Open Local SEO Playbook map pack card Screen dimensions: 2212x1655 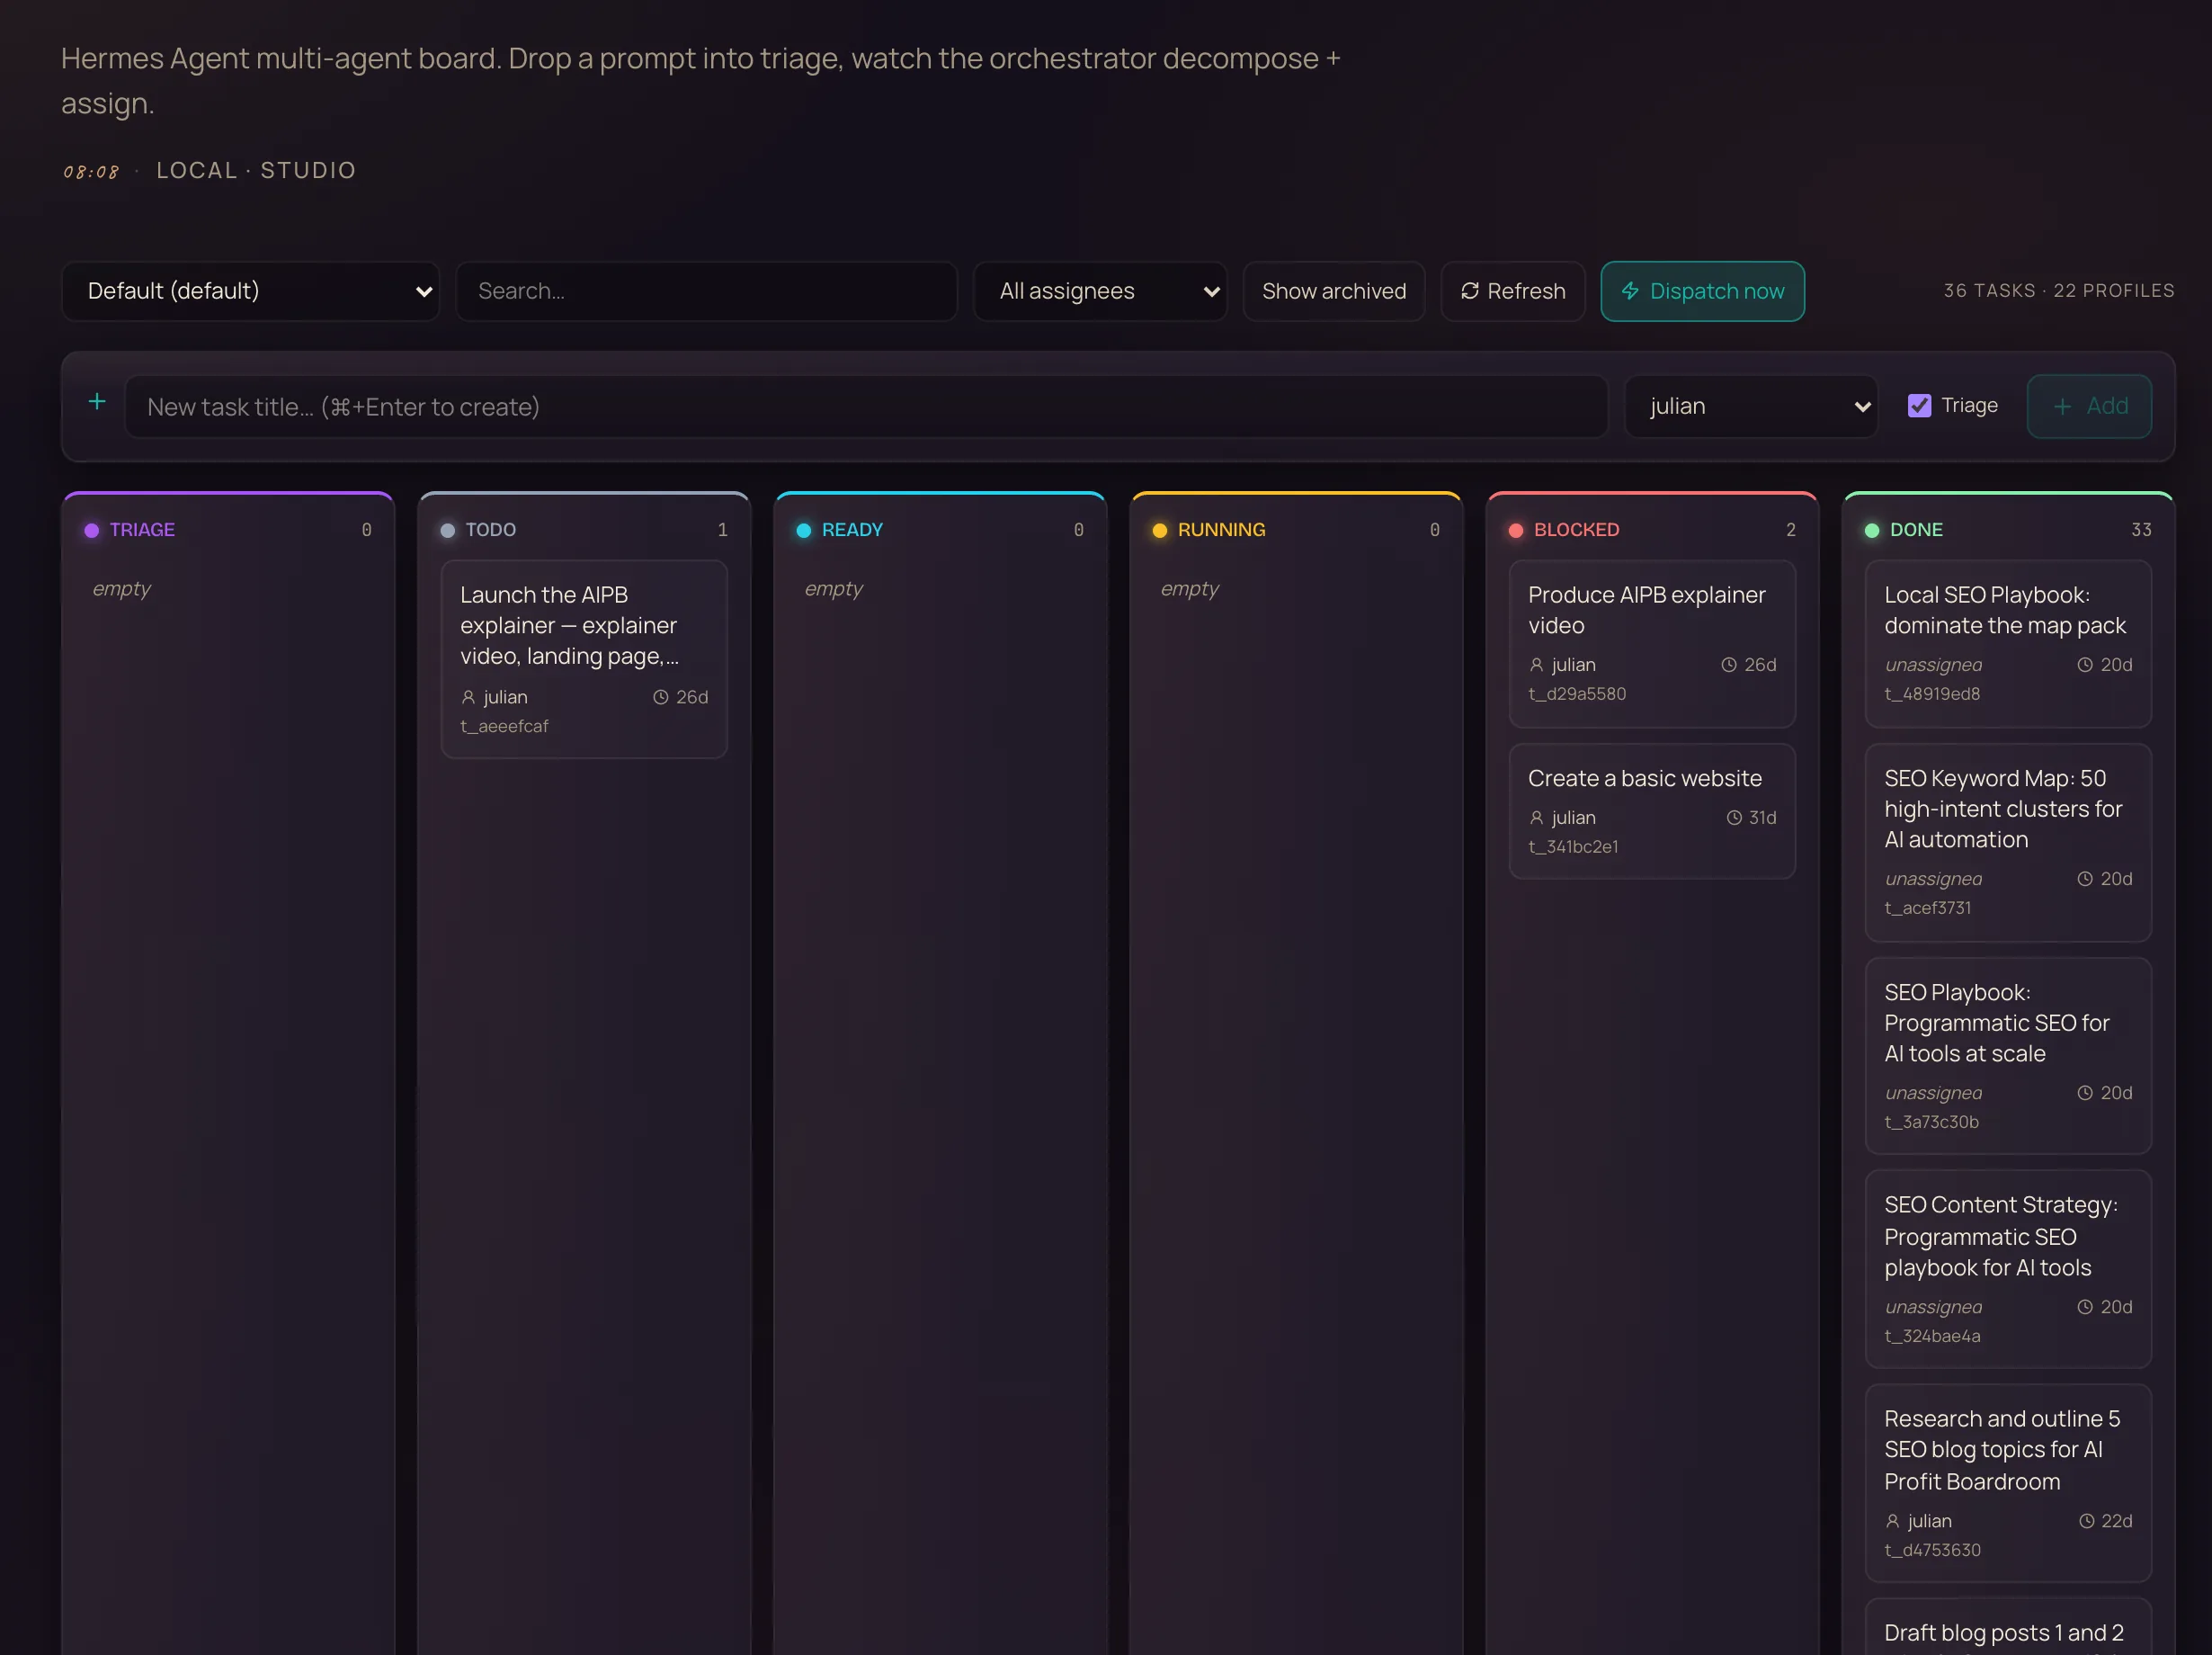2008,643
